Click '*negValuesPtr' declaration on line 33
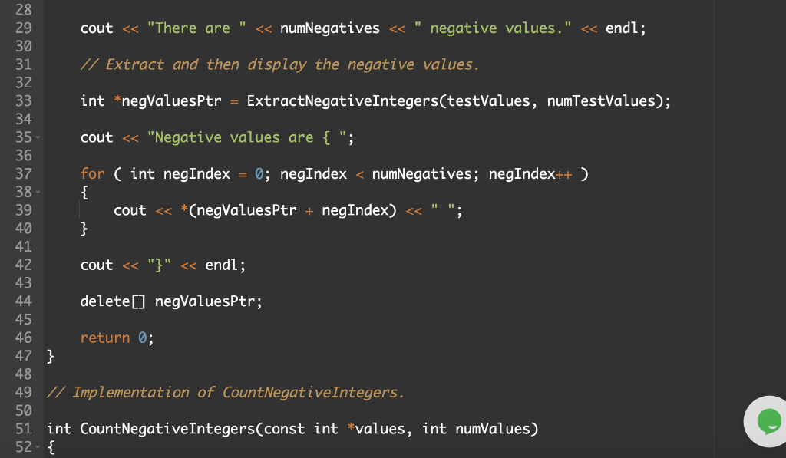Screen dimensions: 786x458 (167, 100)
